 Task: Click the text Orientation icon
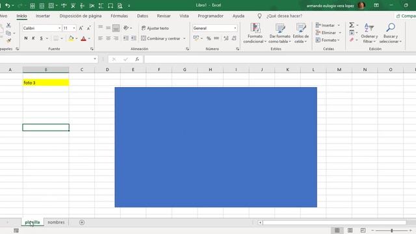[126, 27]
